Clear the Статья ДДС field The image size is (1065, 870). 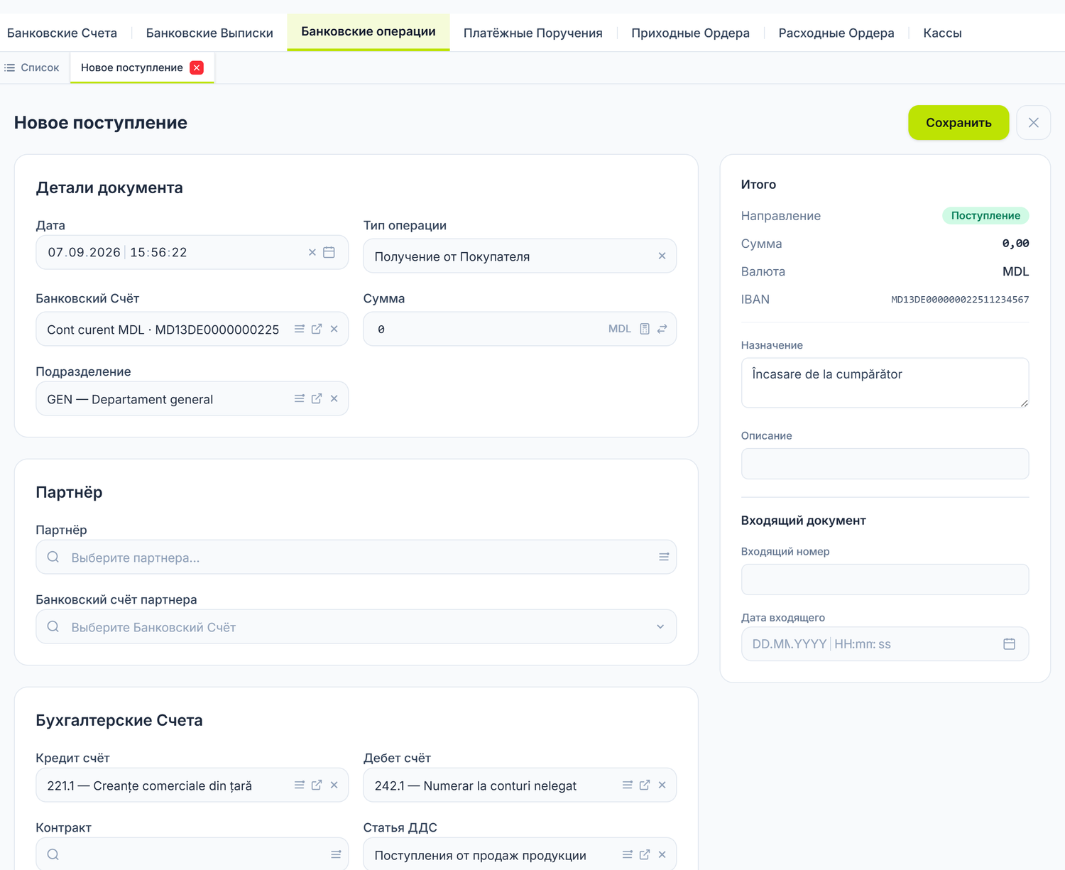click(x=662, y=854)
